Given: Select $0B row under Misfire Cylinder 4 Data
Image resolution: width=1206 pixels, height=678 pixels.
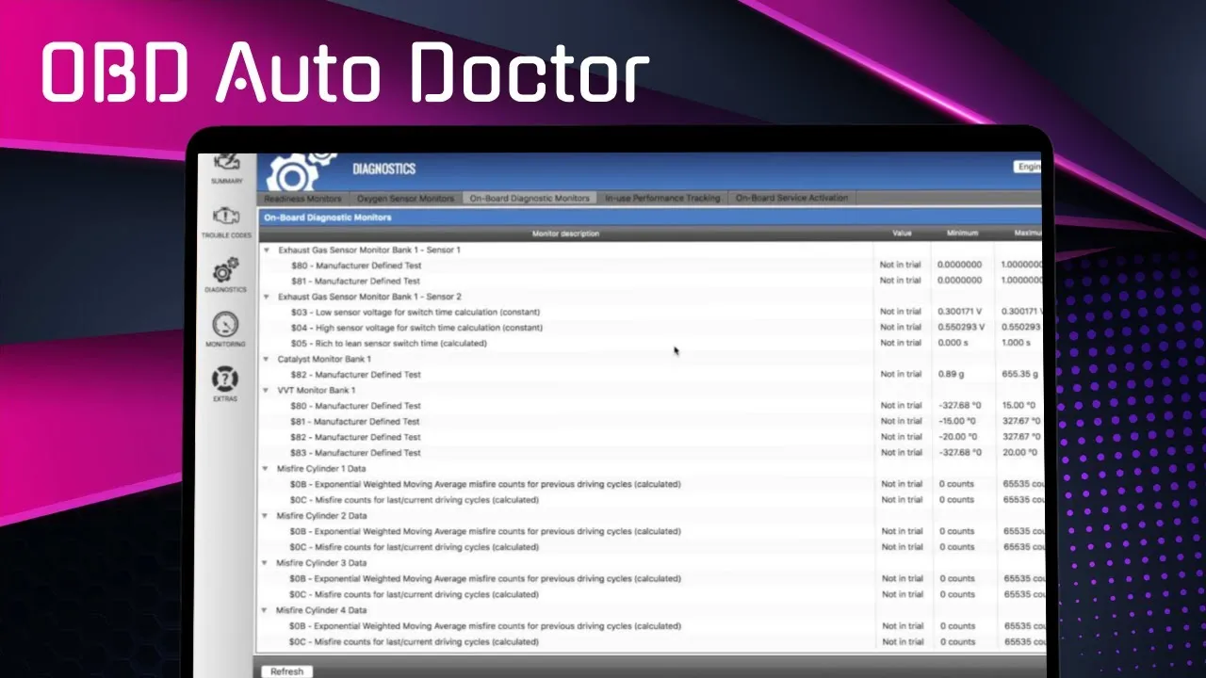Looking at the screenshot, I should pyautogui.click(x=650, y=626).
